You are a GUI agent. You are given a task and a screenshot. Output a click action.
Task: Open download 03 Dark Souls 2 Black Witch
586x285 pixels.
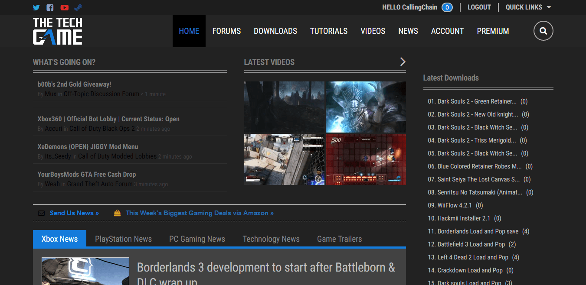(x=478, y=127)
